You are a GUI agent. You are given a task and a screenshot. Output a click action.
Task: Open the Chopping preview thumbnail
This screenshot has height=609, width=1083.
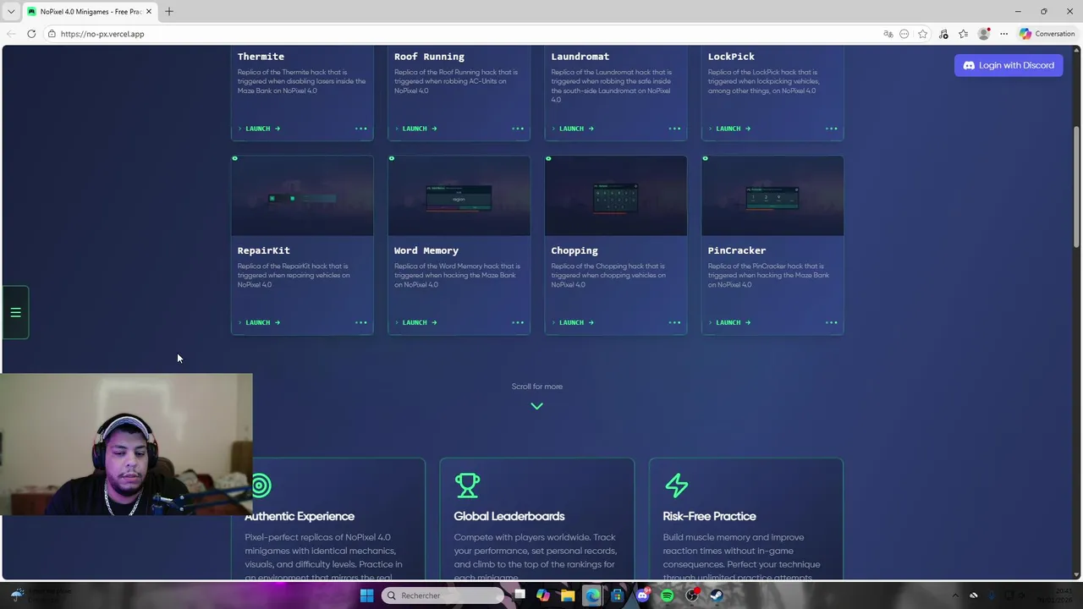[616, 196]
